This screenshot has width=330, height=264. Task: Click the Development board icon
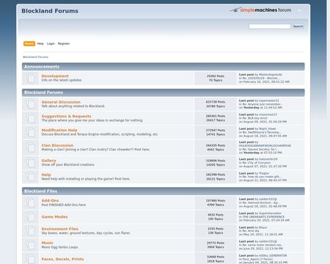click(31, 78)
